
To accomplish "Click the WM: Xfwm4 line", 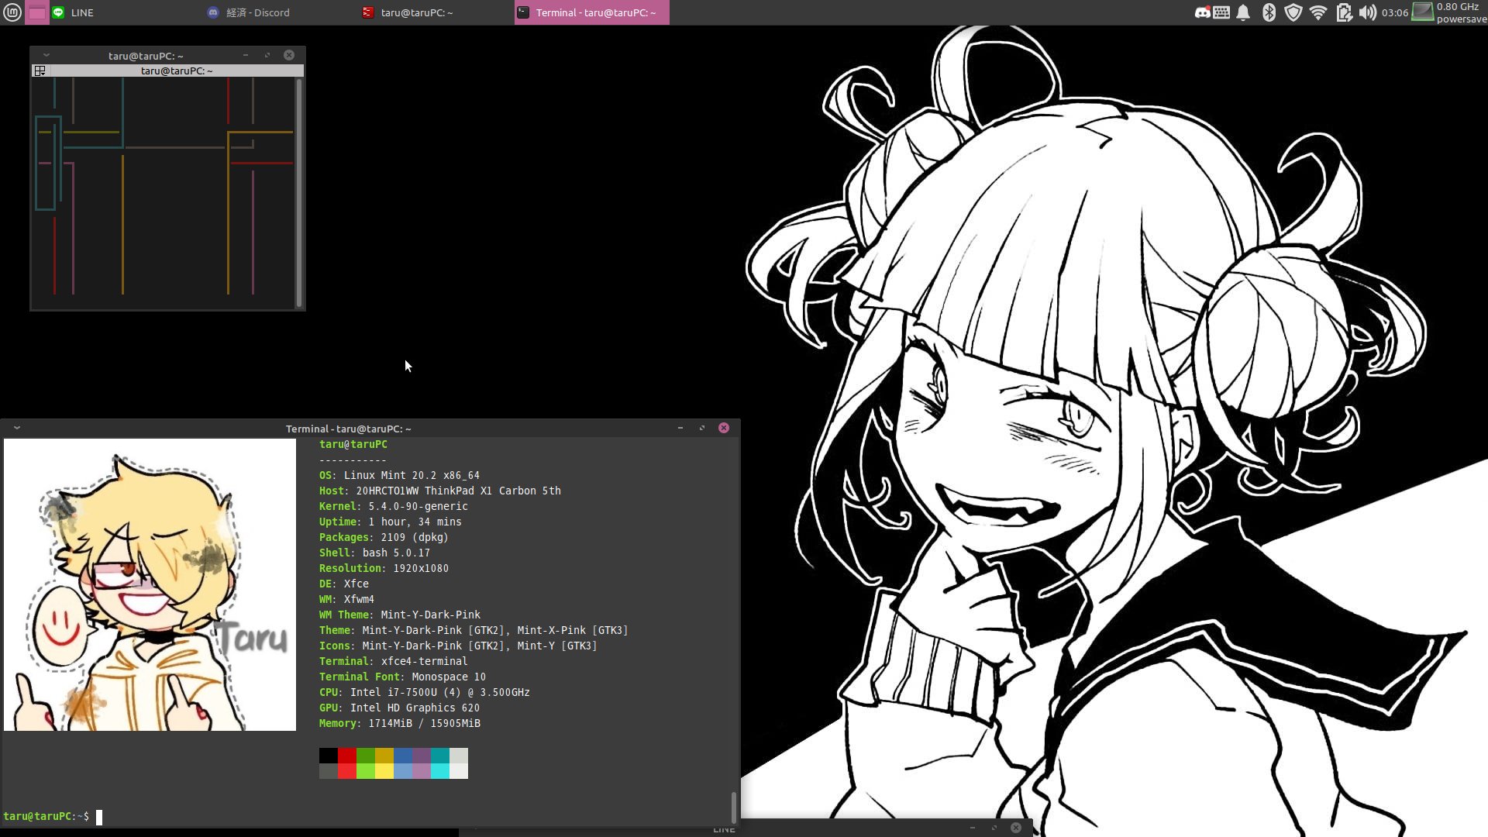I will click(x=346, y=599).
